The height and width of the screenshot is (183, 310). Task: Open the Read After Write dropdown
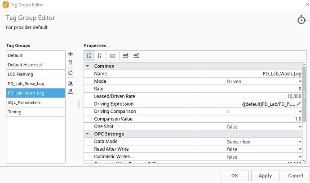pyautogui.click(x=300, y=149)
